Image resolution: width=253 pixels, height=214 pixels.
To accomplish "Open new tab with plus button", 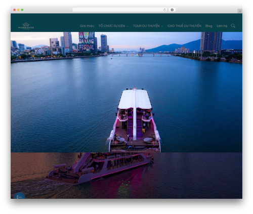I will pos(240,11).
